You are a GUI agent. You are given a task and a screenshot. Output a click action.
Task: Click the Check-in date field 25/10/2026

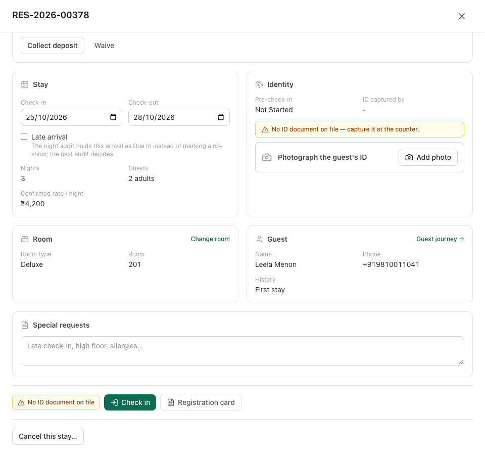[71, 117]
